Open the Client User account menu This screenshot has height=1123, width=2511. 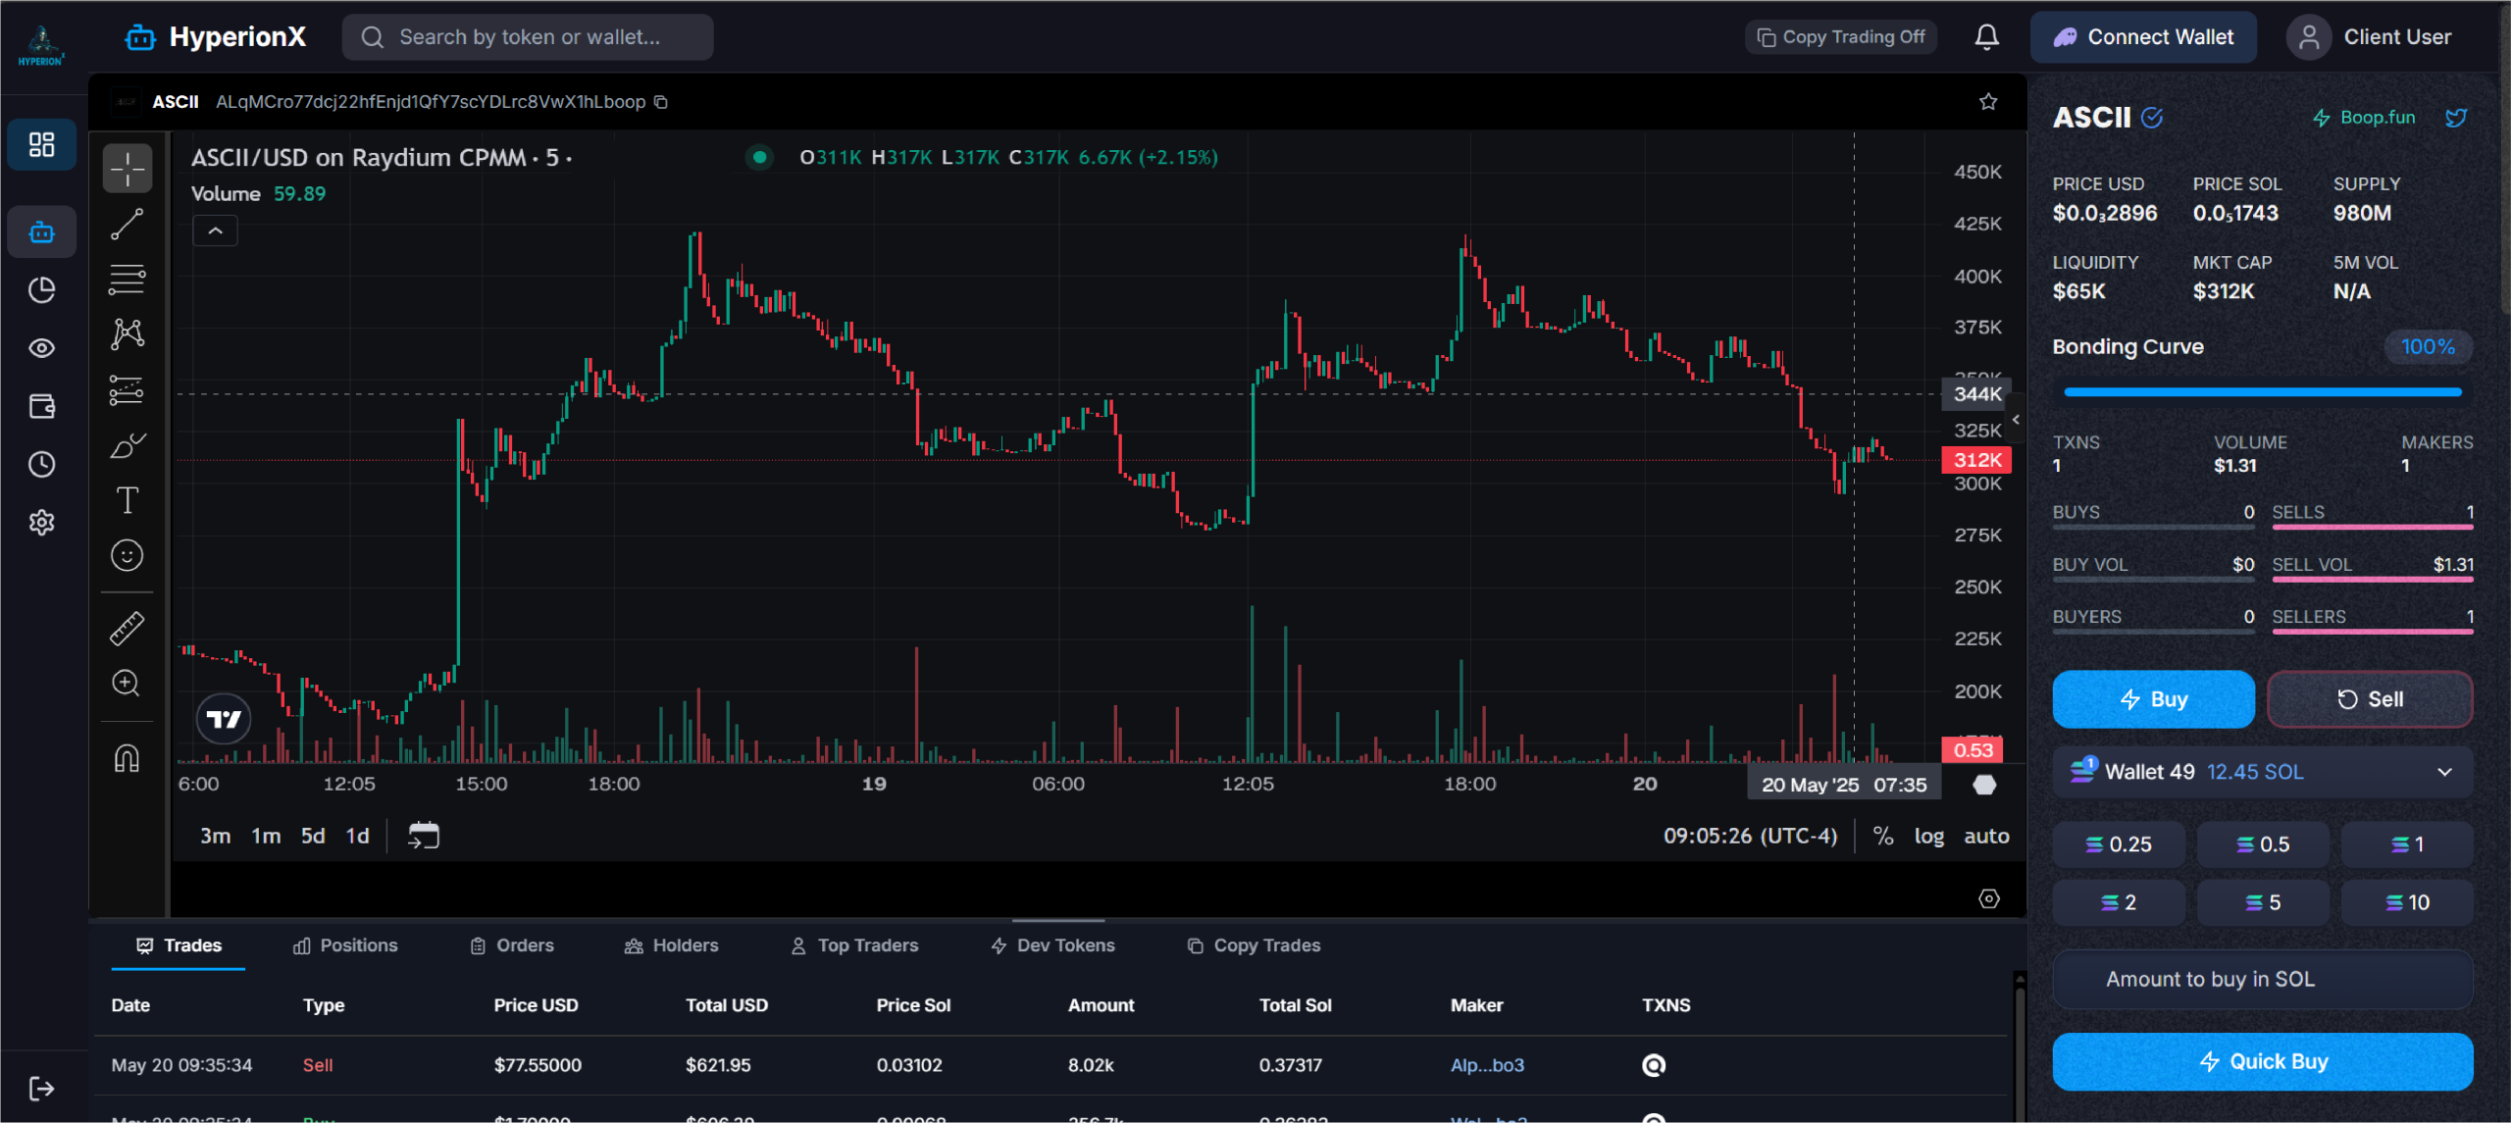click(2370, 37)
